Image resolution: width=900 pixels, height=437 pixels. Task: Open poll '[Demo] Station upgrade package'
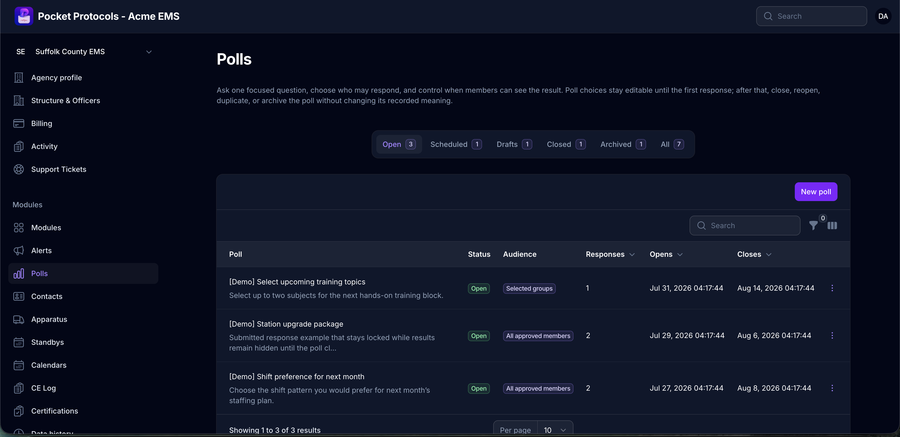[x=286, y=324]
